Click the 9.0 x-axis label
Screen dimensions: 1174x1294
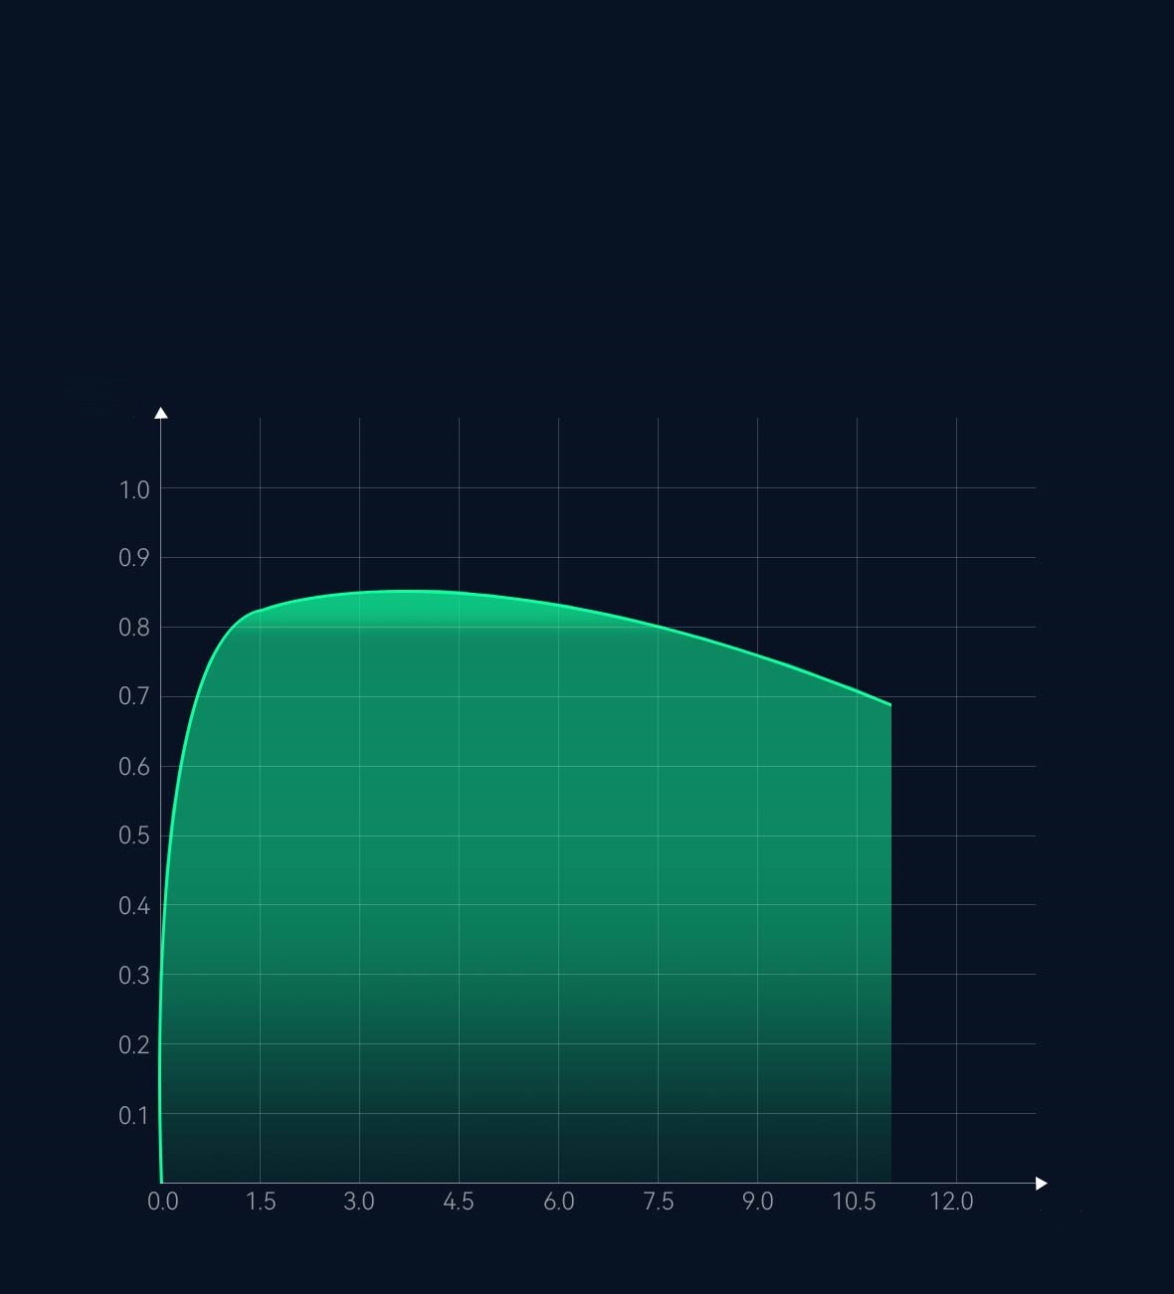757,1202
